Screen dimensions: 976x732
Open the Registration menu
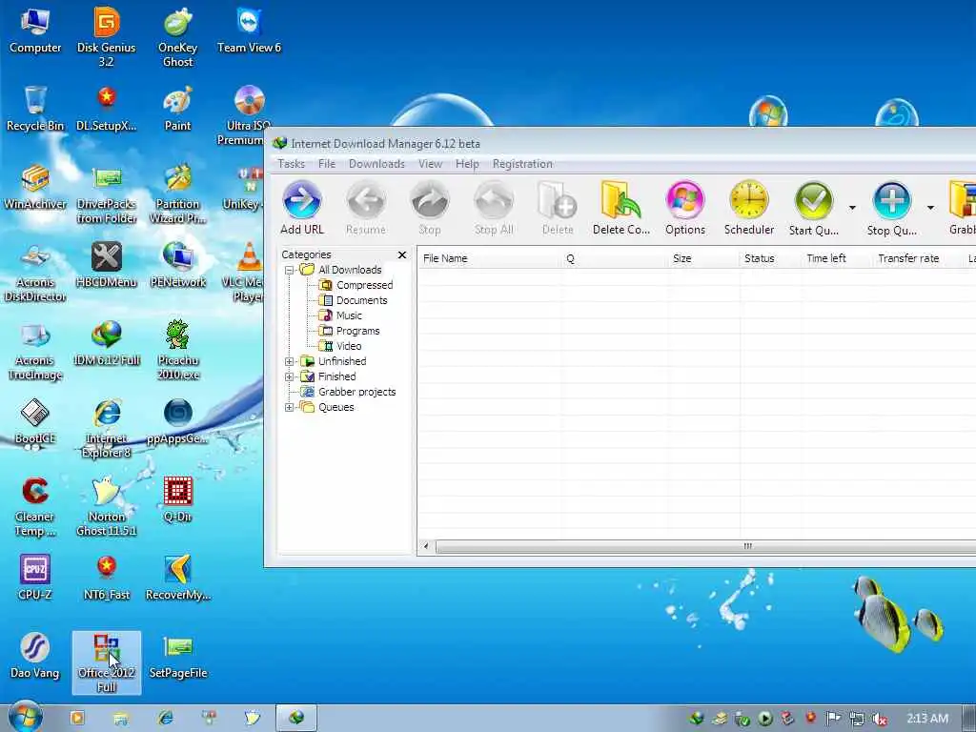click(x=522, y=164)
